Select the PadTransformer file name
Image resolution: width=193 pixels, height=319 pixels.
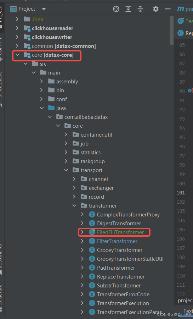[x=116, y=268]
